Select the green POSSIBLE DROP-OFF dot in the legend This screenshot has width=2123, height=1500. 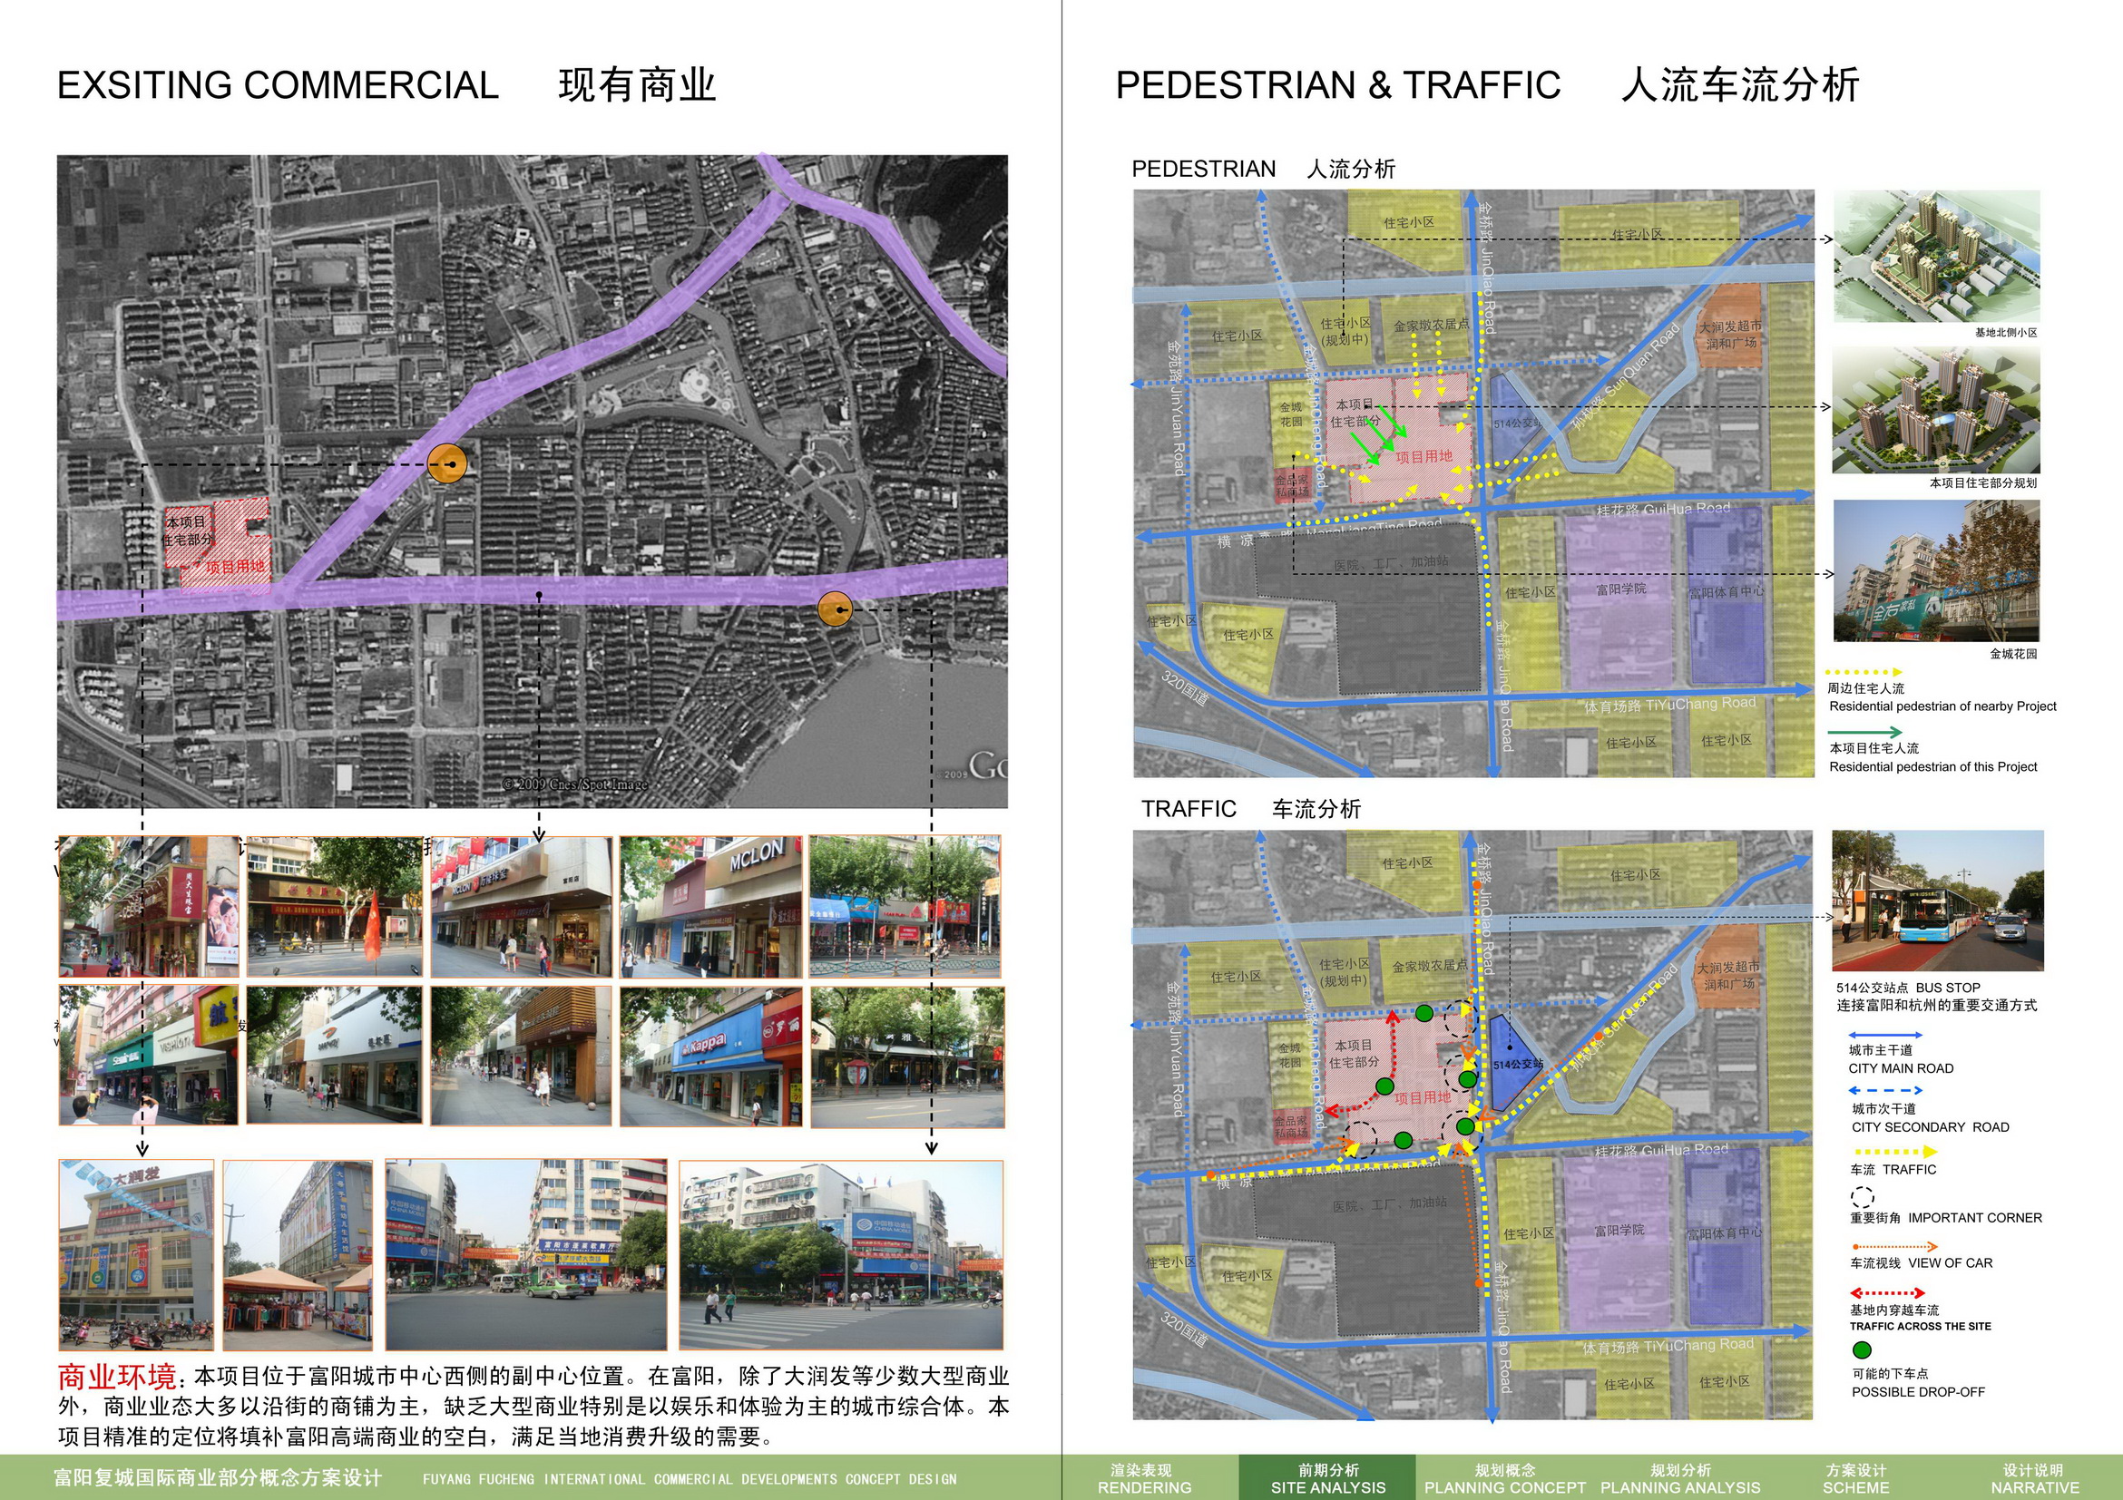point(1863,1350)
